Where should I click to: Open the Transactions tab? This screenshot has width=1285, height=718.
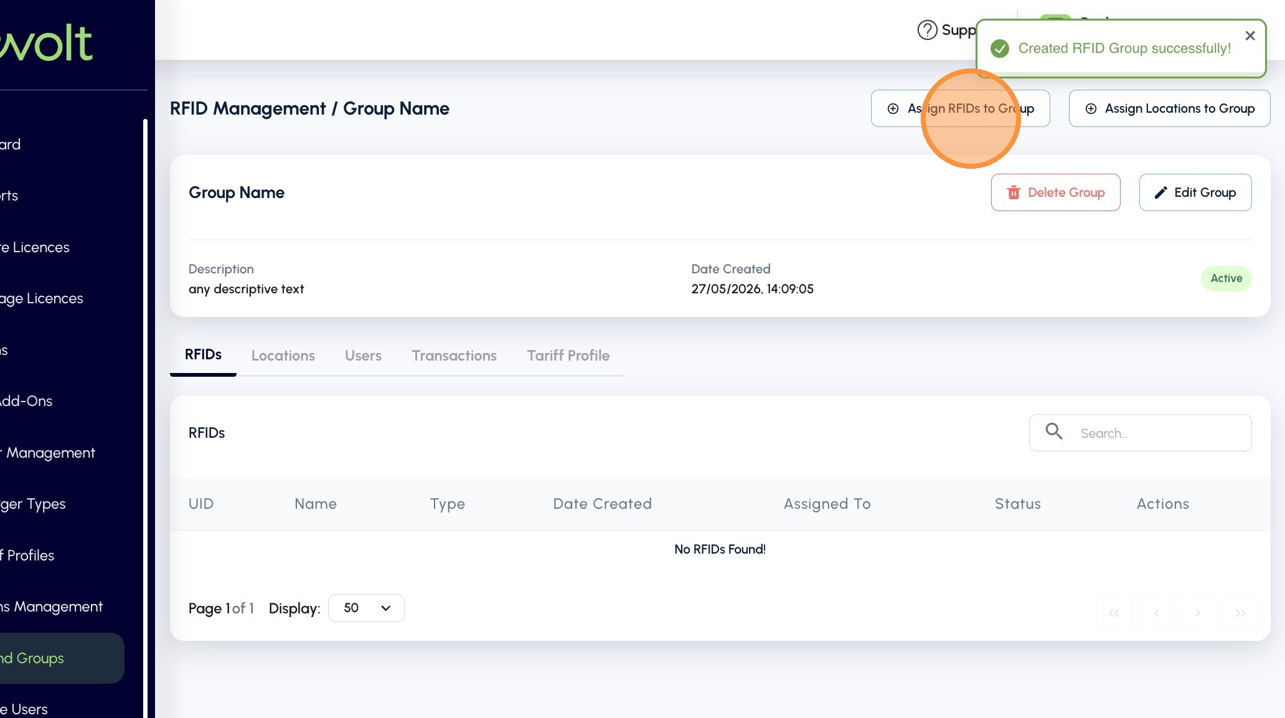pyautogui.click(x=454, y=356)
